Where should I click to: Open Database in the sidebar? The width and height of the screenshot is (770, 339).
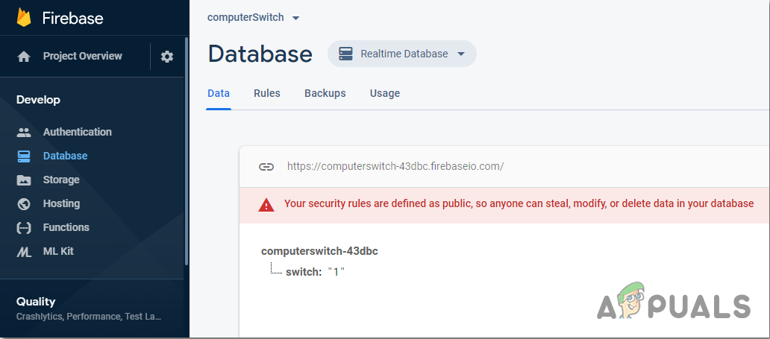click(65, 156)
